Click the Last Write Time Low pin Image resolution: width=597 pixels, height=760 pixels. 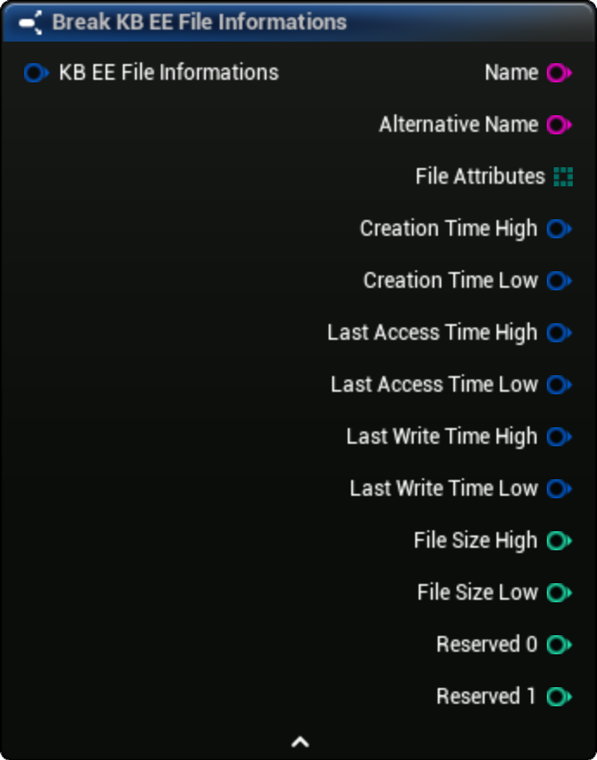click(558, 489)
